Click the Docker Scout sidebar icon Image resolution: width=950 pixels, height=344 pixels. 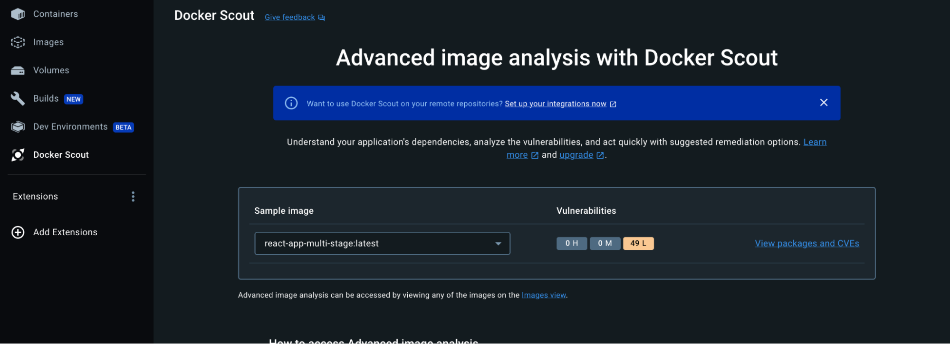18,155
